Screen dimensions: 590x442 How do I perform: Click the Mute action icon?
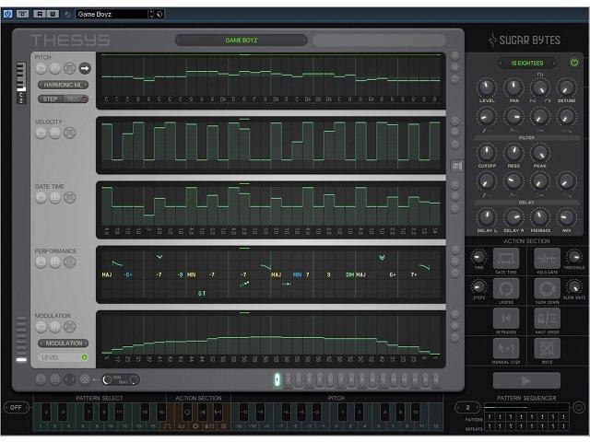pyautogui.click(x=547, y=348)
